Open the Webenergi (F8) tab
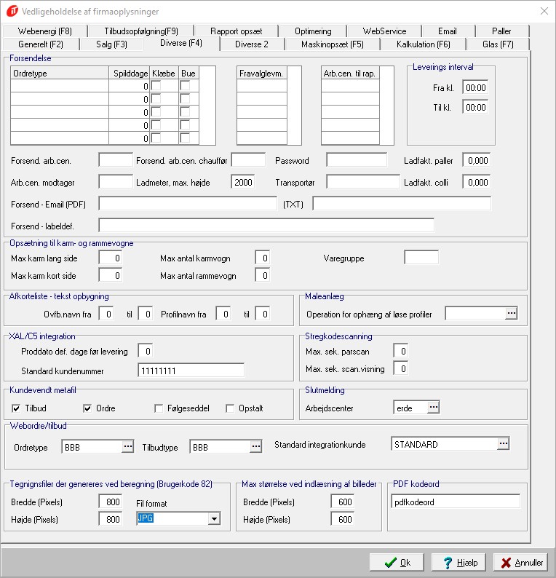The width and height of the screenshot is (556, 578). (x=45, y=31)
